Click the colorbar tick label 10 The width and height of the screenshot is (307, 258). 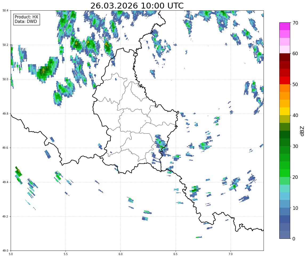click(x=295, y=208)
